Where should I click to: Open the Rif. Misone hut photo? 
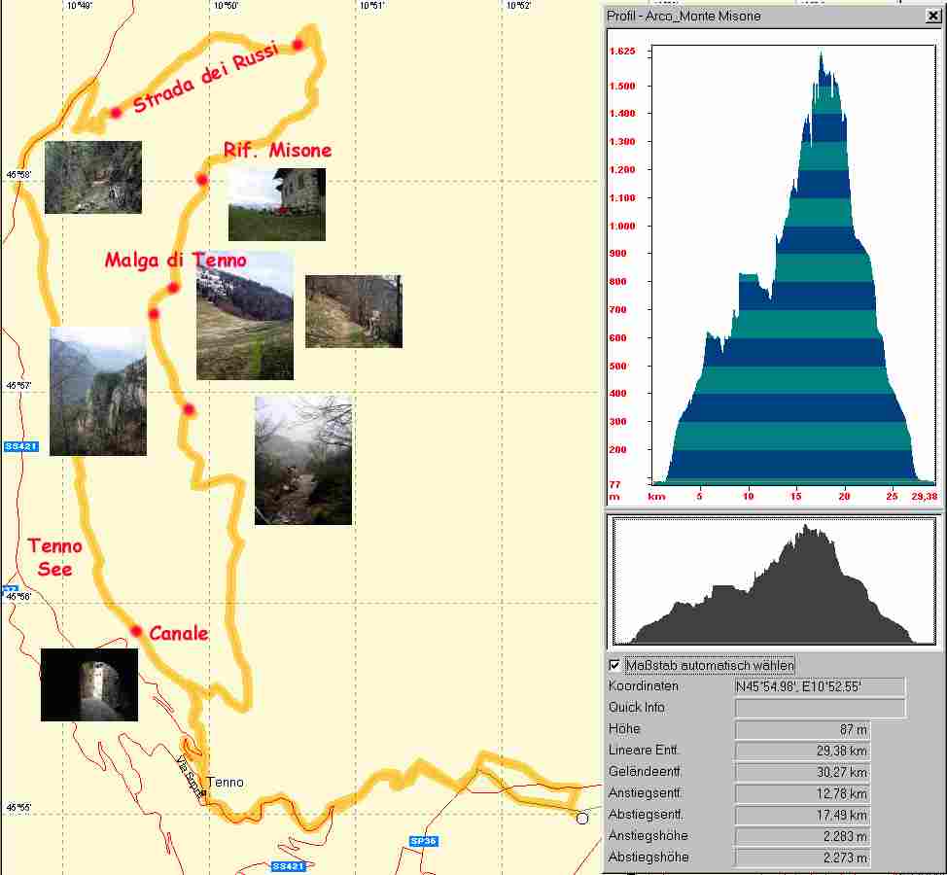276,204
